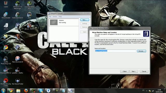Image resolution: width=166 pixels, height=93 pixels.
Task: Select the Google Chrome desktop icon
Action: (6, 48)
